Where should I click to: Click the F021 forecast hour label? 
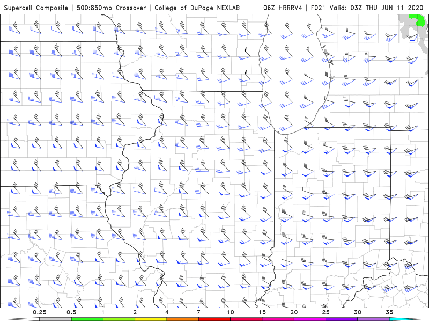tap(319, 8)
